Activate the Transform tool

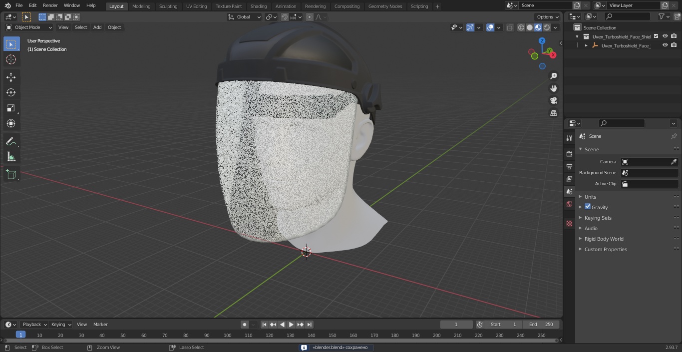(11, 123)
